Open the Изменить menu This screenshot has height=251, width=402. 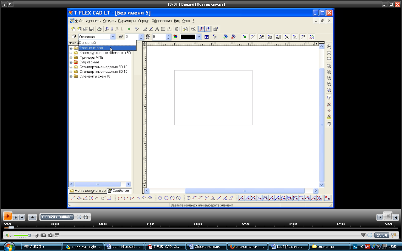point(93,21)
